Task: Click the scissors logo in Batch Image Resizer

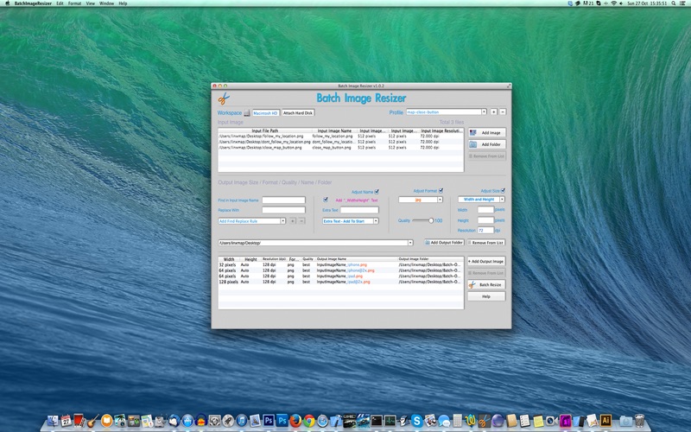Action: (224, 98)
